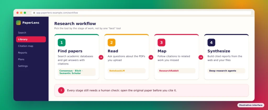Open Plans in the sidebar

coord(31,59)
